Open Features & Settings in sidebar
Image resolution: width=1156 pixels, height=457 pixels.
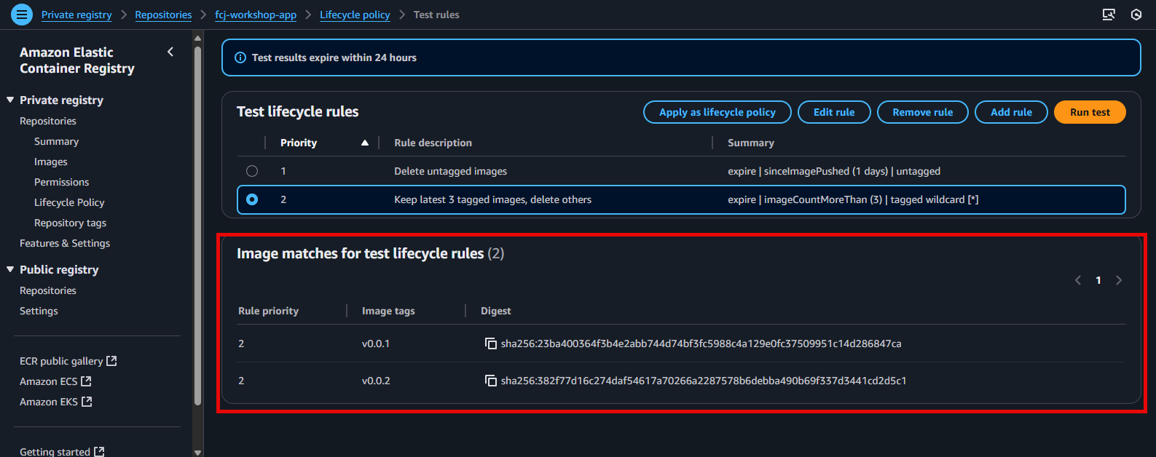tap(65, 243)
